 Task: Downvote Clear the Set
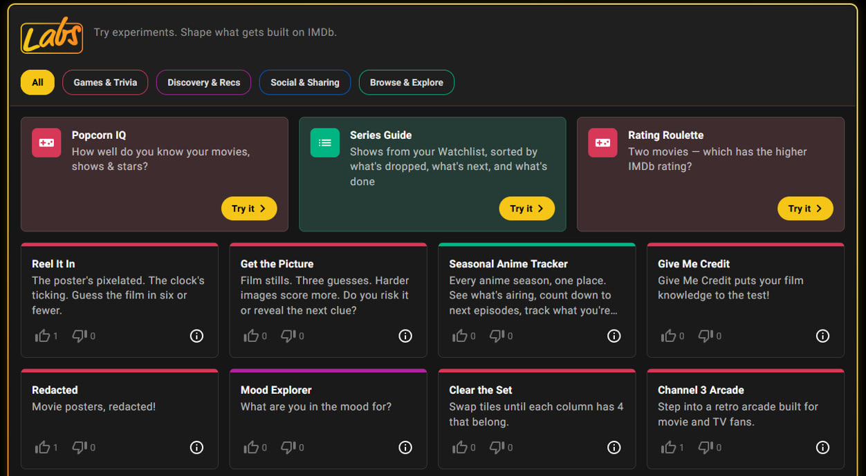click(x=497, y=448)
